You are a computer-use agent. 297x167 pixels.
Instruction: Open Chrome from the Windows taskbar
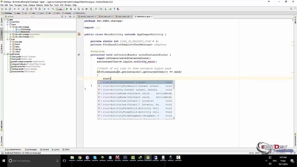[x=80, y=158]
